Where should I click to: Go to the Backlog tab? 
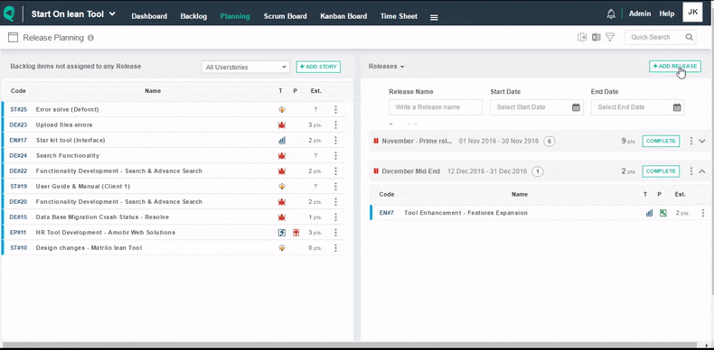coord(193,16)
